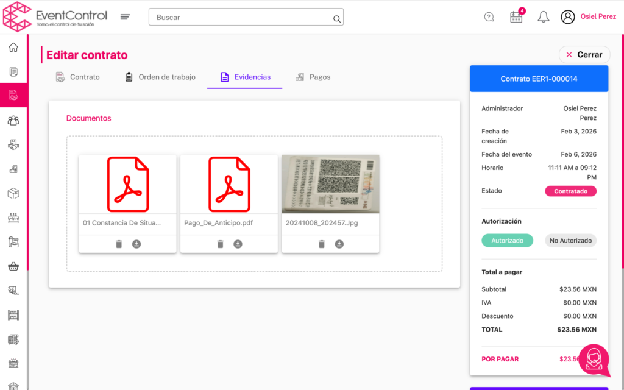The image size is (624, 390).
Task: Download the 01 Constancia De Situa document
Action: (136, 244)
